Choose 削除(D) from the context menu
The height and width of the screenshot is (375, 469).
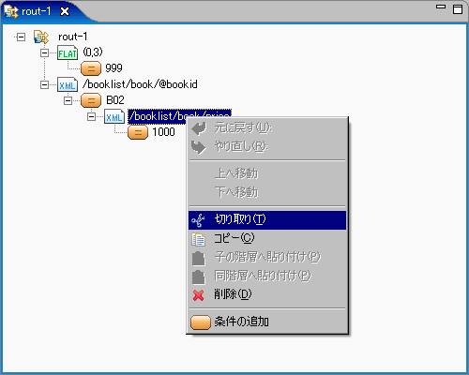(x=267, y=294)
